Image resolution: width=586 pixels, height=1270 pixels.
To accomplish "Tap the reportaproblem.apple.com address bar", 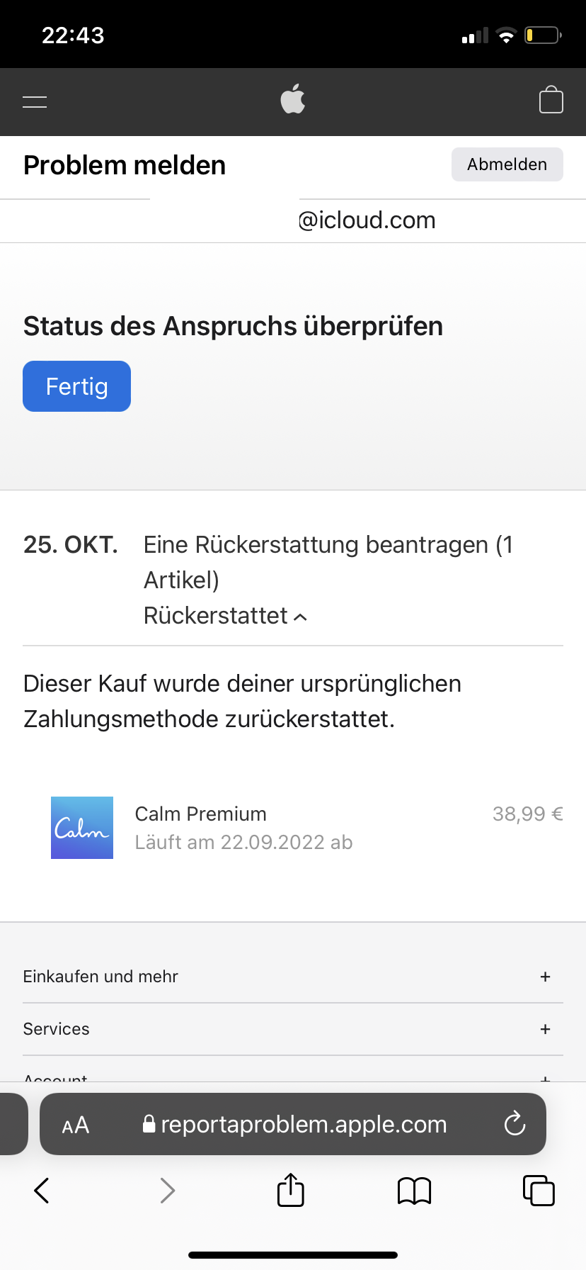I will pos(303,1125).
